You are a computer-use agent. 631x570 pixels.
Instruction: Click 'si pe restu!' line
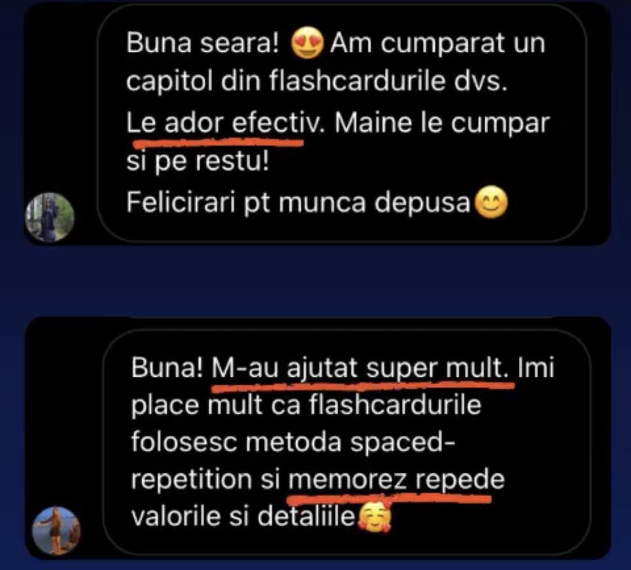coord(197,162)
